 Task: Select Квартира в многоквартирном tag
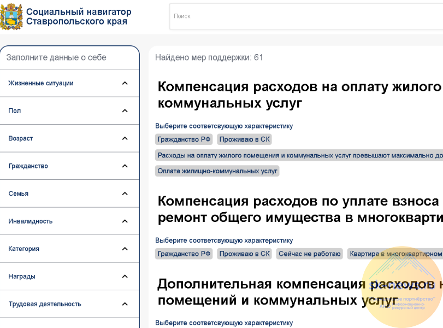point(395,254)
